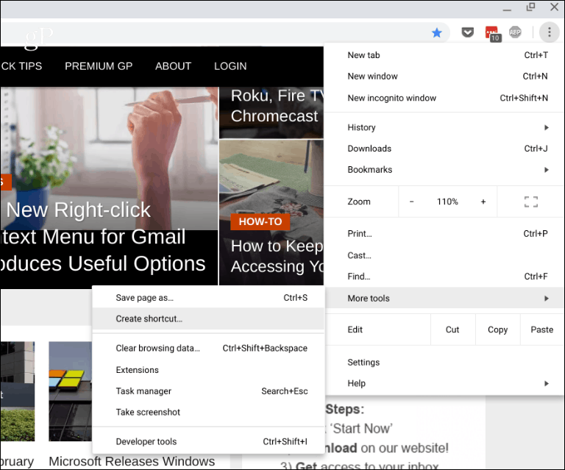Increase zoom with the plus button
This screenshot has height=470, width=565.
coord(483,202)
